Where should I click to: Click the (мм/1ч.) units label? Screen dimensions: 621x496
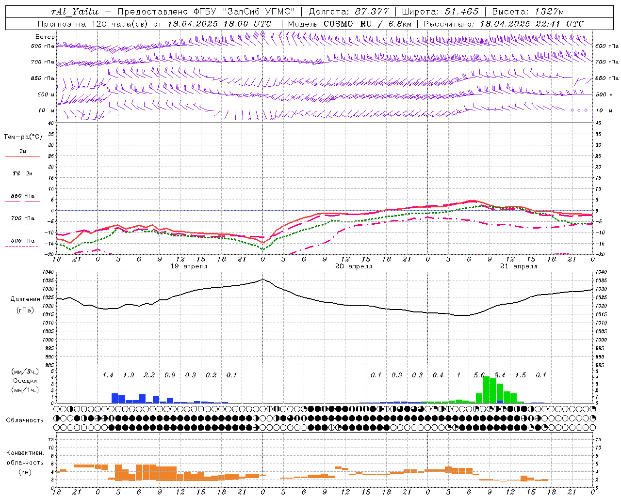[25, 389]
